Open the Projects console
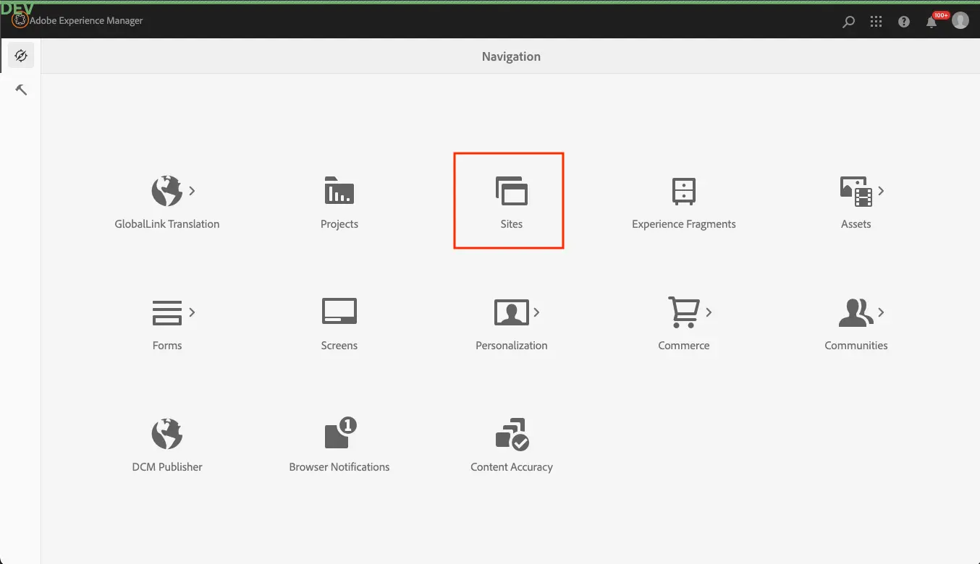Screen dimensions: 980x564 (339, 201)
